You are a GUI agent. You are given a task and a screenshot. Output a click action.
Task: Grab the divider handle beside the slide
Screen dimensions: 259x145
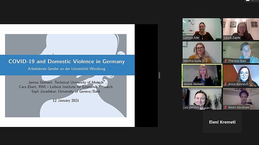pos(159,75)
